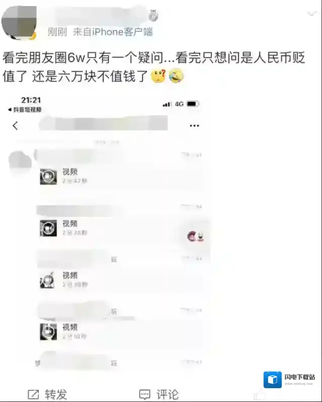Click the 评论 comment button
Viewport: 322px width, 402px height.
[x=159, y=394]
